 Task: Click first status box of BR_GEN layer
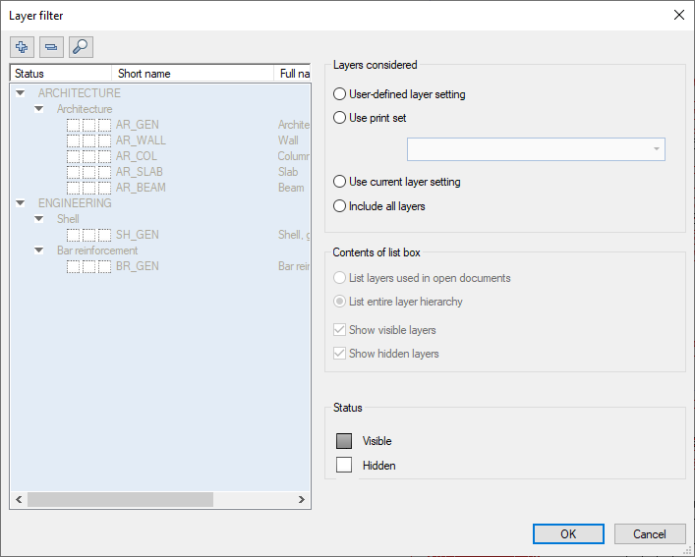click(73, 266)
